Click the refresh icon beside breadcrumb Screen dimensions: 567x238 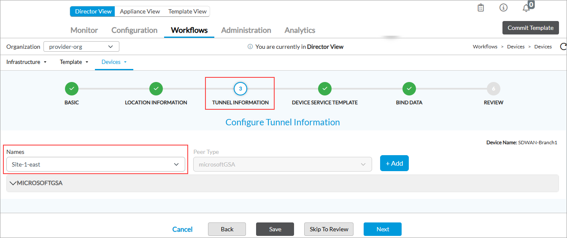coord(563,47)
